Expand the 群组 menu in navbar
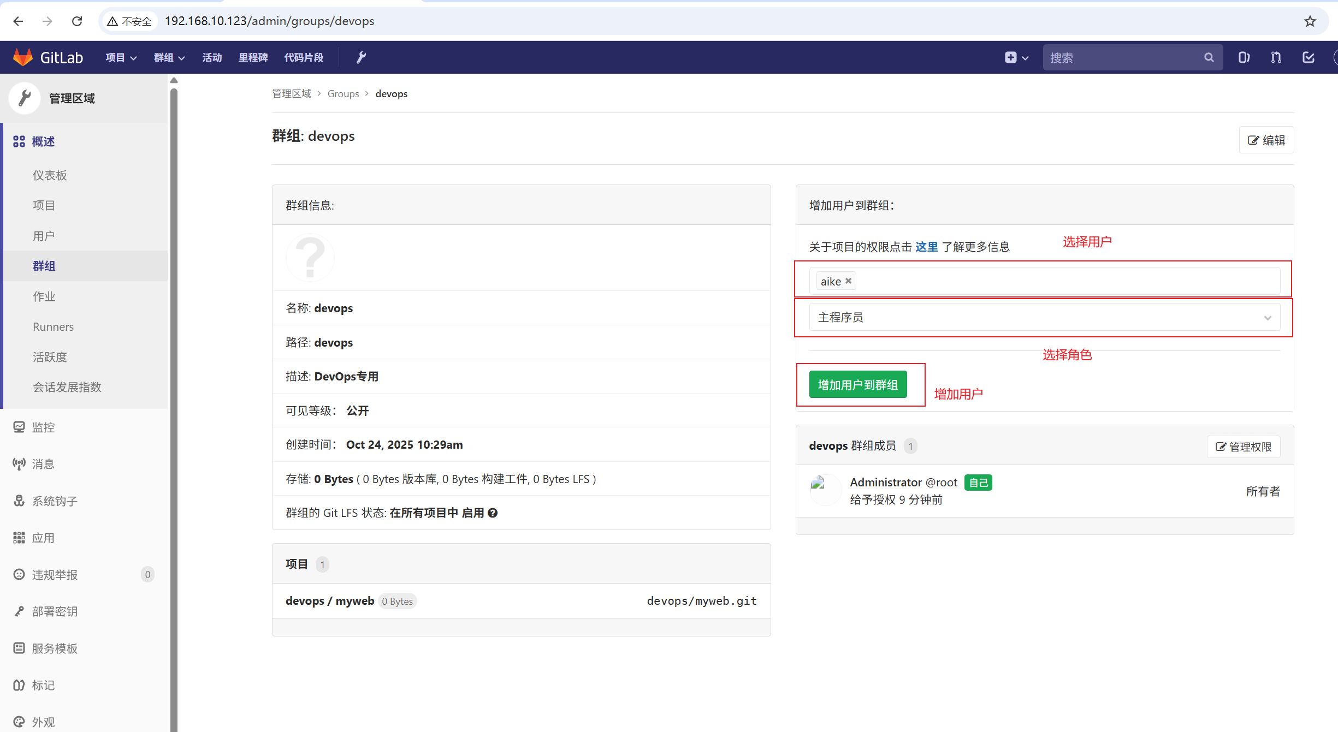This screenshot has width=1338, height=732. click(169, 57)
